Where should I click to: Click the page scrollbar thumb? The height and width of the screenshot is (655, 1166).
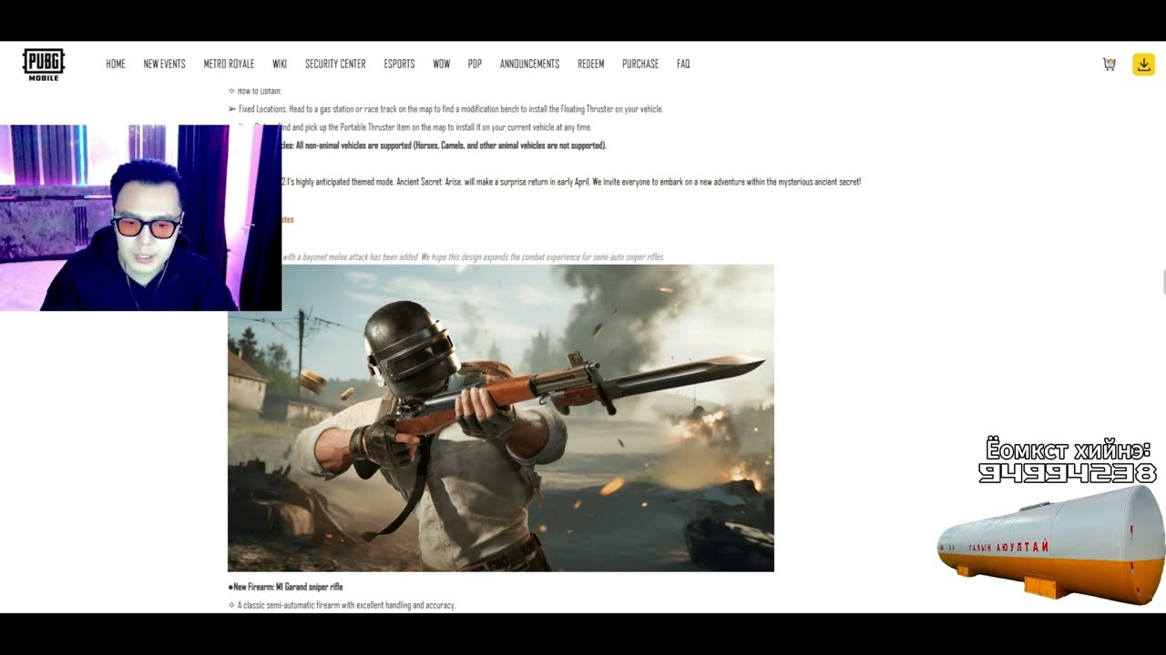[1163, 282]
